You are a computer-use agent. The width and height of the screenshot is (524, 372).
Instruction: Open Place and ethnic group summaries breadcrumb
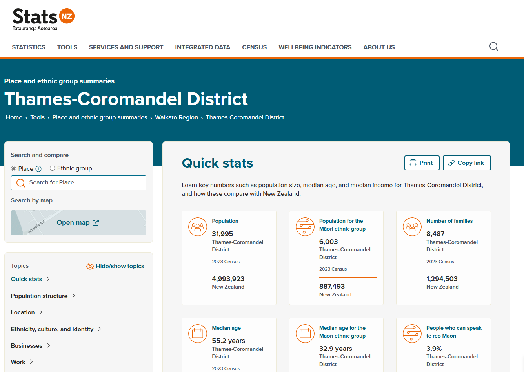tap(100, 117)
